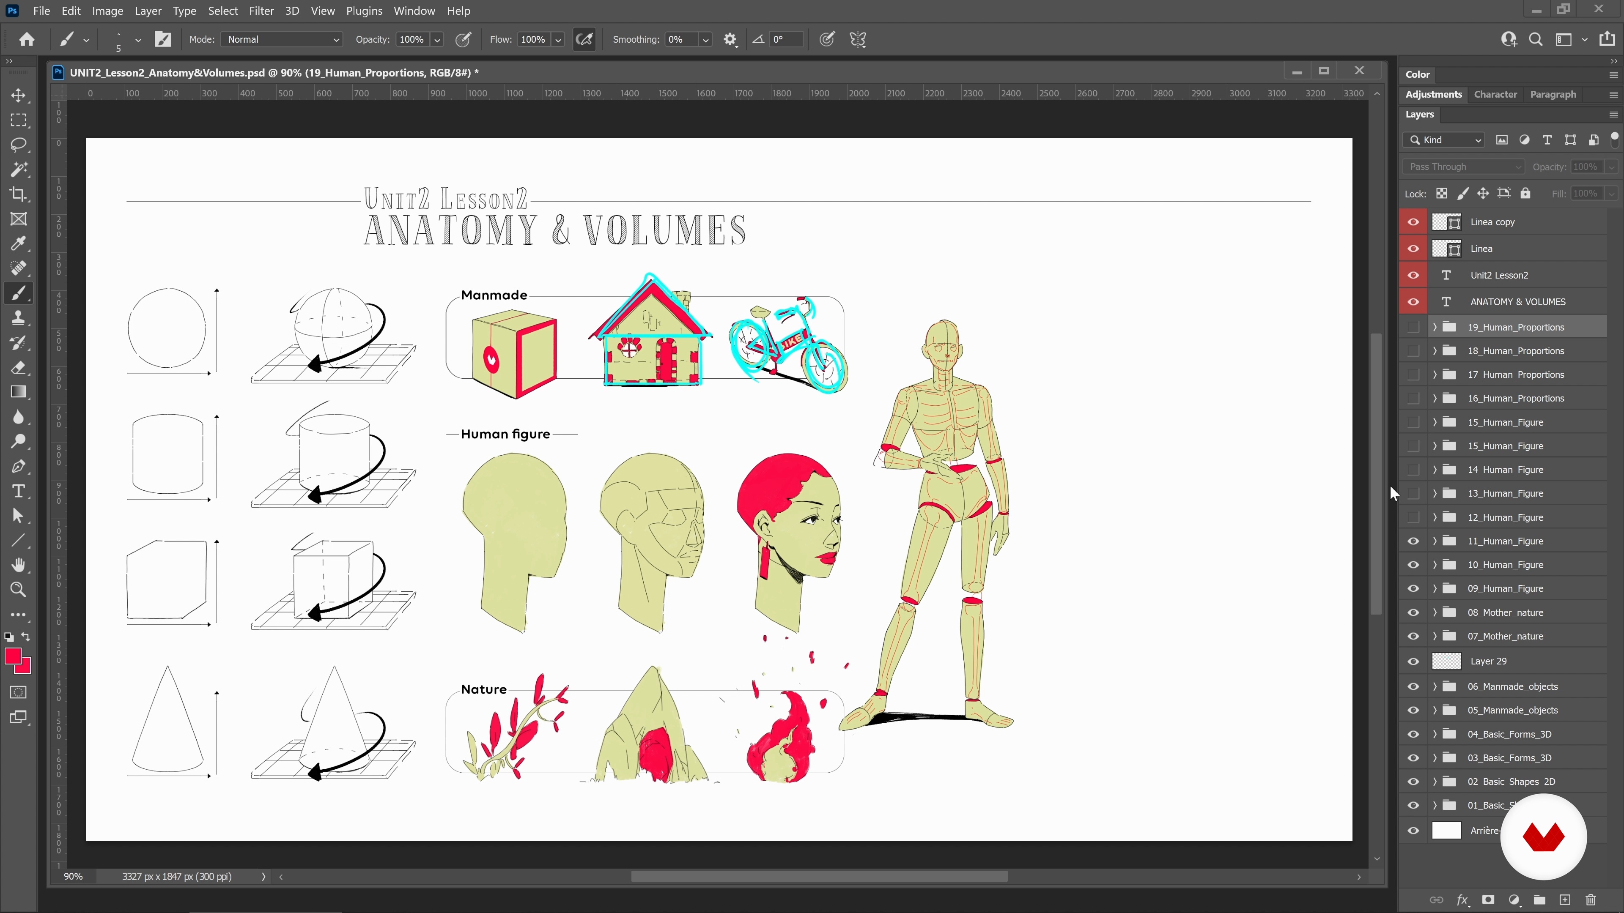Go to the Home screen icon
Viewport: 1624px width, 913px height.
point(27,40)
